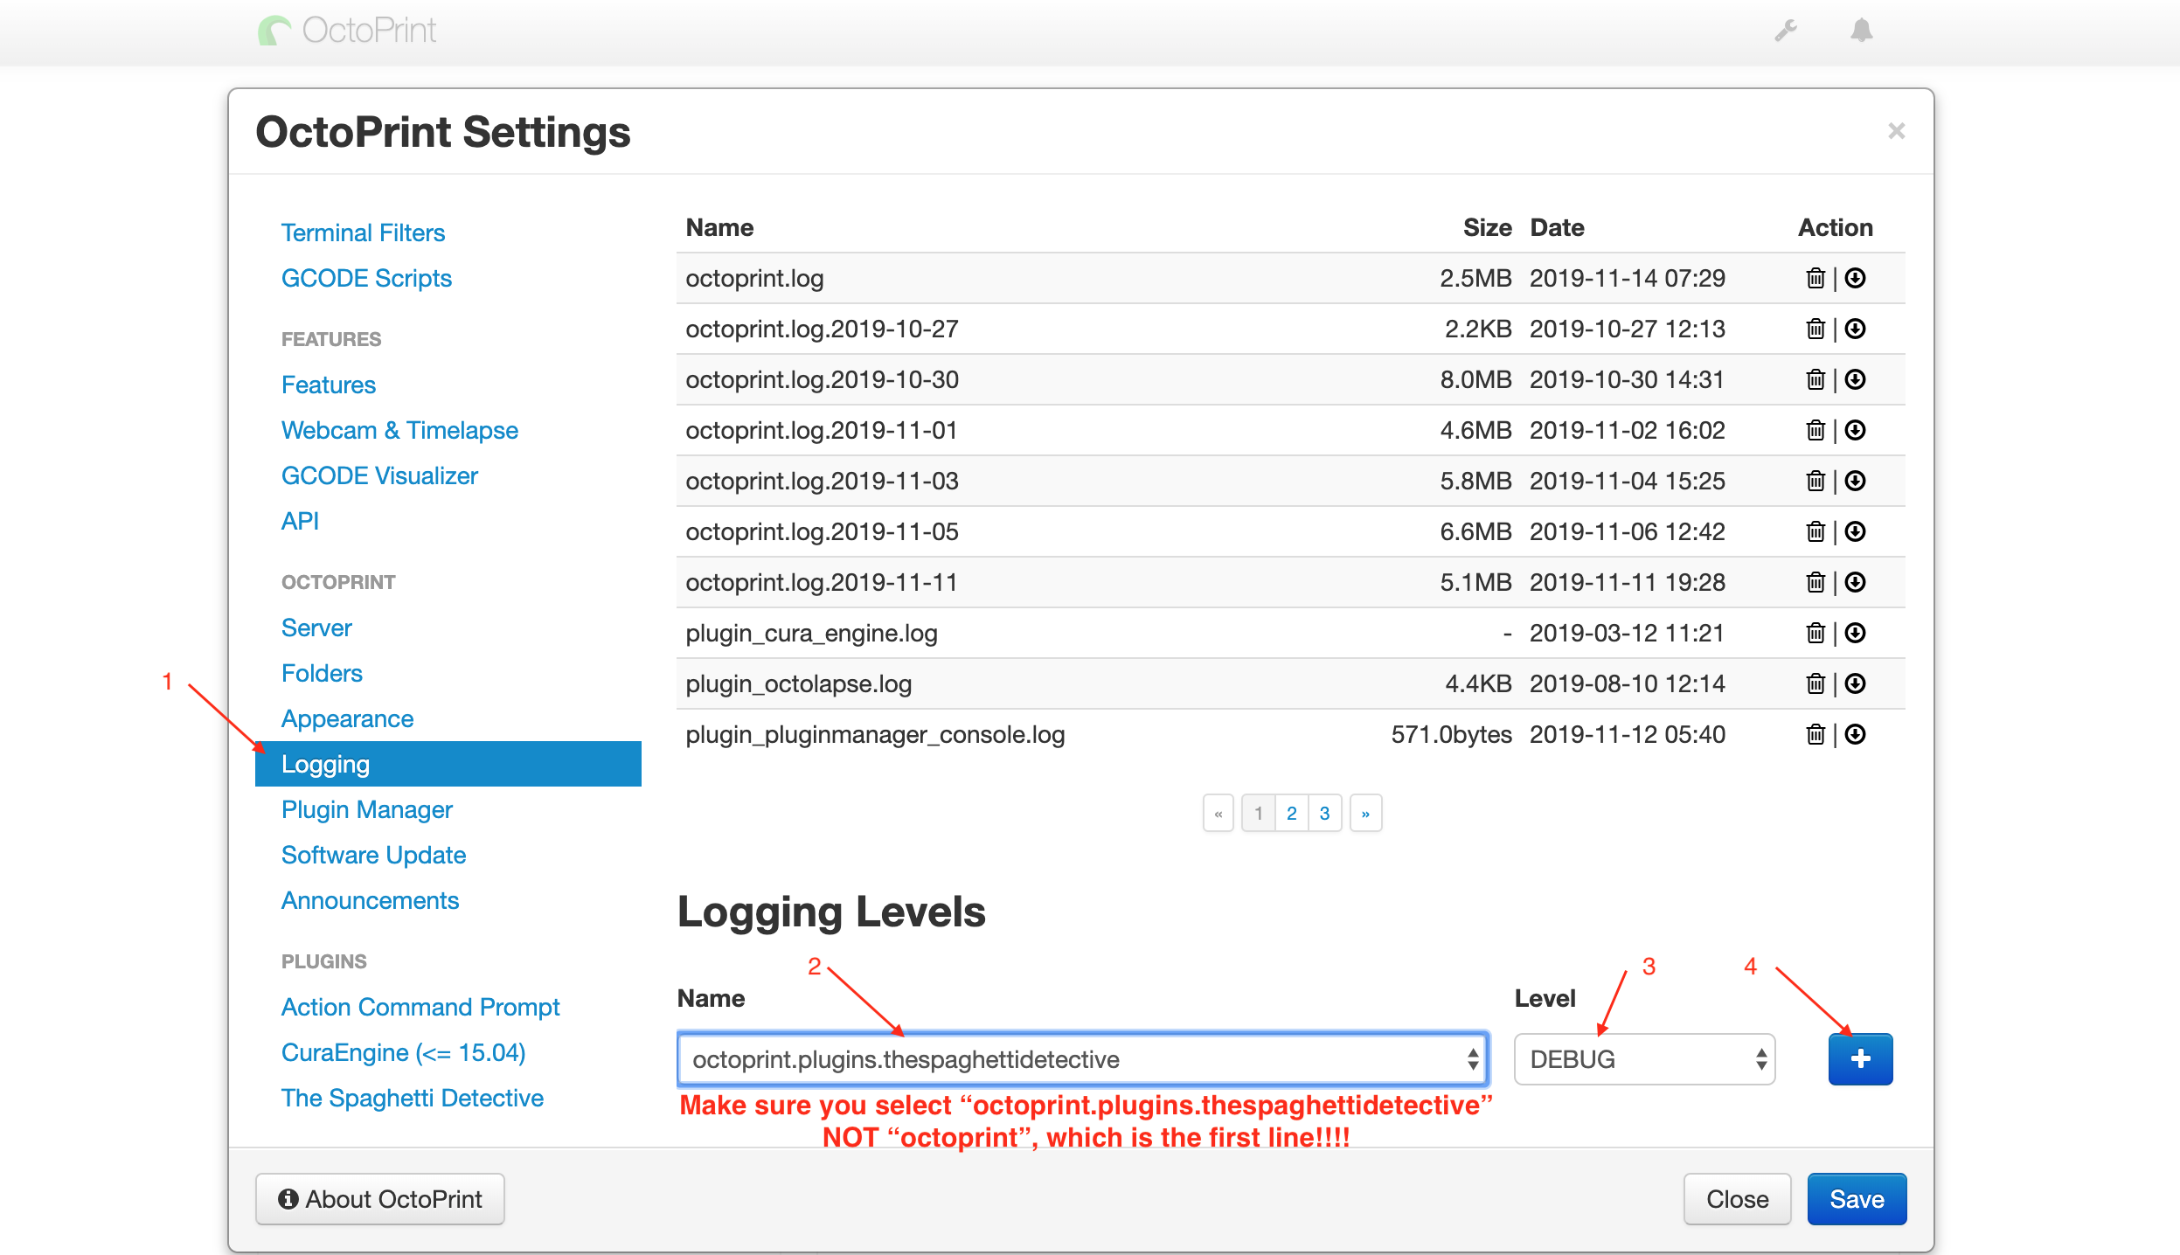
Task: Open GCODE Scripts settings
Action: [x=366, y=278]
